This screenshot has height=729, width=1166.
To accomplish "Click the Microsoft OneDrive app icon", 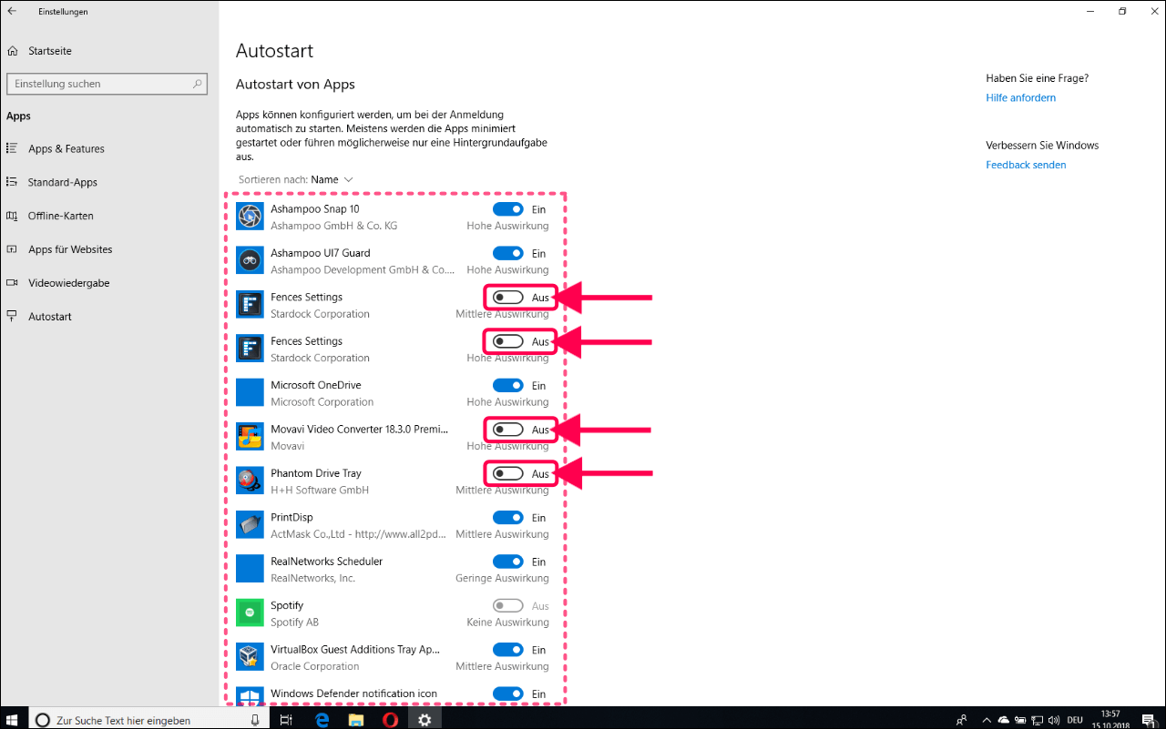I will click(x=250, y=393).
